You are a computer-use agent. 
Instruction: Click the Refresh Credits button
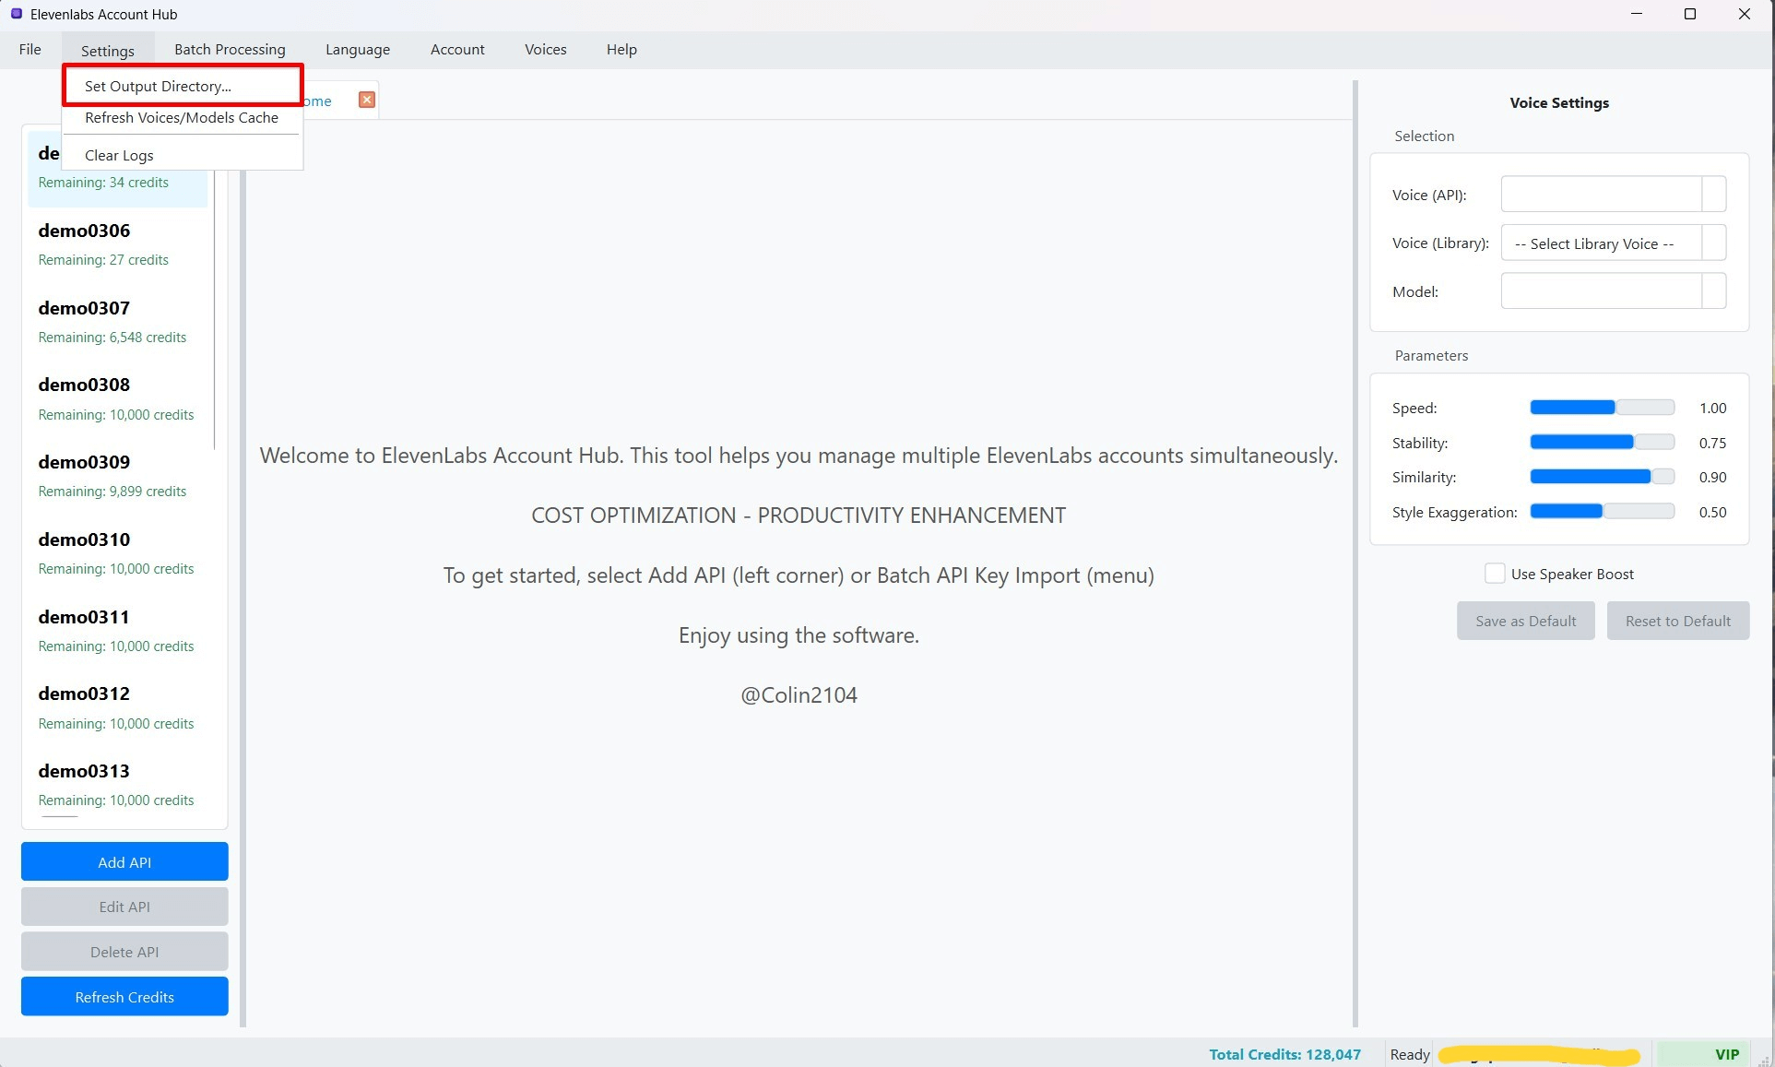point(124,997)
